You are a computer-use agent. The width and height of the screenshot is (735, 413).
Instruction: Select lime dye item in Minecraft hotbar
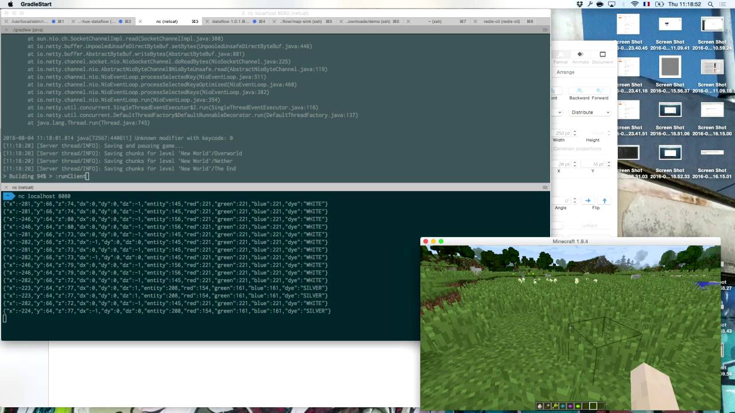[578, 406]
